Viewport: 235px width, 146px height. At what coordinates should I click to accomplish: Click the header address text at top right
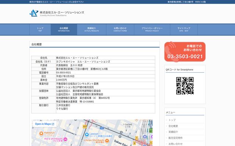187,2
